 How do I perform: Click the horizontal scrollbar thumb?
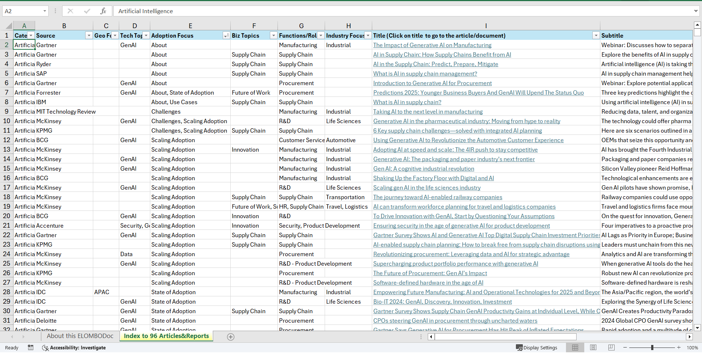tap(506, 337)
